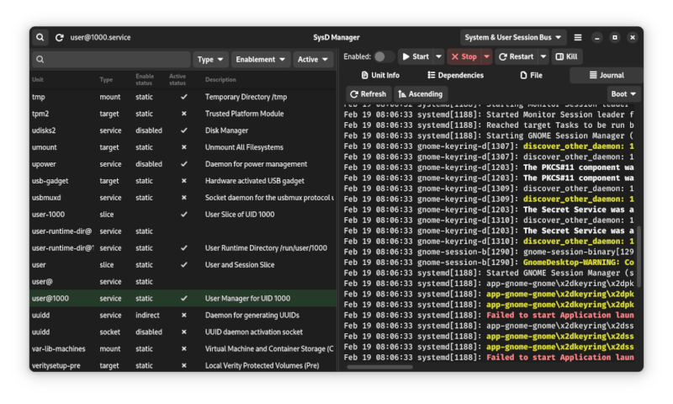Screen dimensions: 673x404
Task: Refresh the journal log
Action: [x=368, y=94]
